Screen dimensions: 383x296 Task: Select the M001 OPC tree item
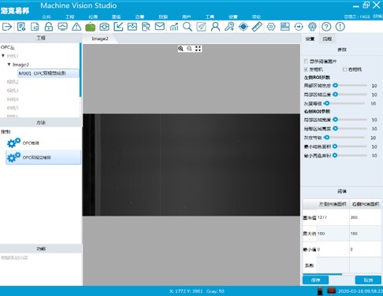pyautogui.click(x=48, y=73)
